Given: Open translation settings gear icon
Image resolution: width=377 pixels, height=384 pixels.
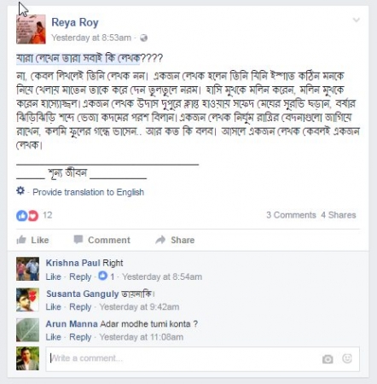Looking at the screenshot, I should 20,190.
